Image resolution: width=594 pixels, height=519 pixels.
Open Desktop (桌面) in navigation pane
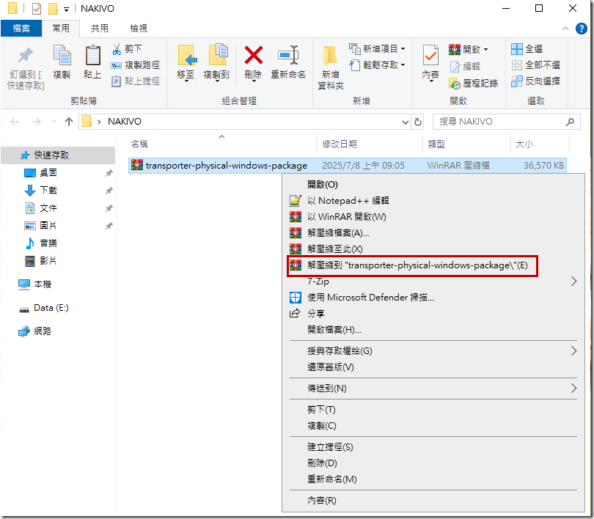[x=48, y=173]
